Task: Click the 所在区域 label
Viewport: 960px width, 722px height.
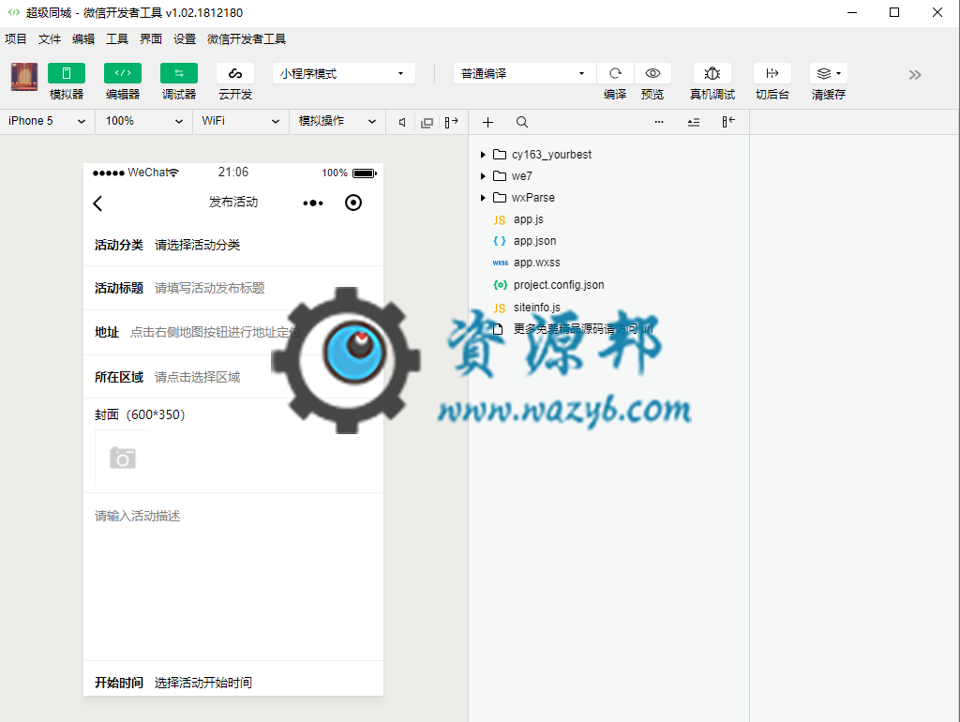Action: tap(119, 377)
